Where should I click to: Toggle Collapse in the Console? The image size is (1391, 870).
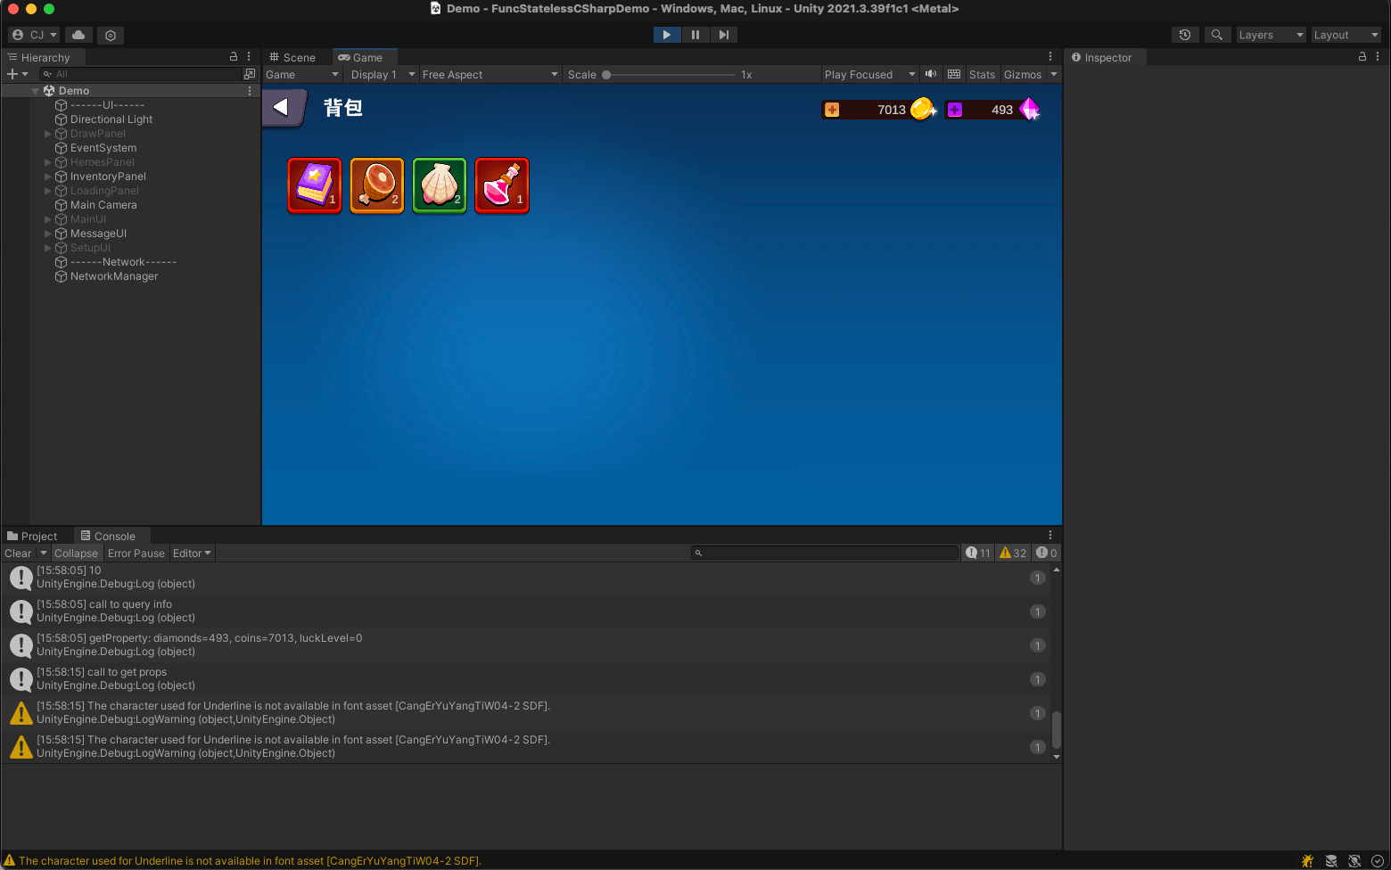pos(76,554)
